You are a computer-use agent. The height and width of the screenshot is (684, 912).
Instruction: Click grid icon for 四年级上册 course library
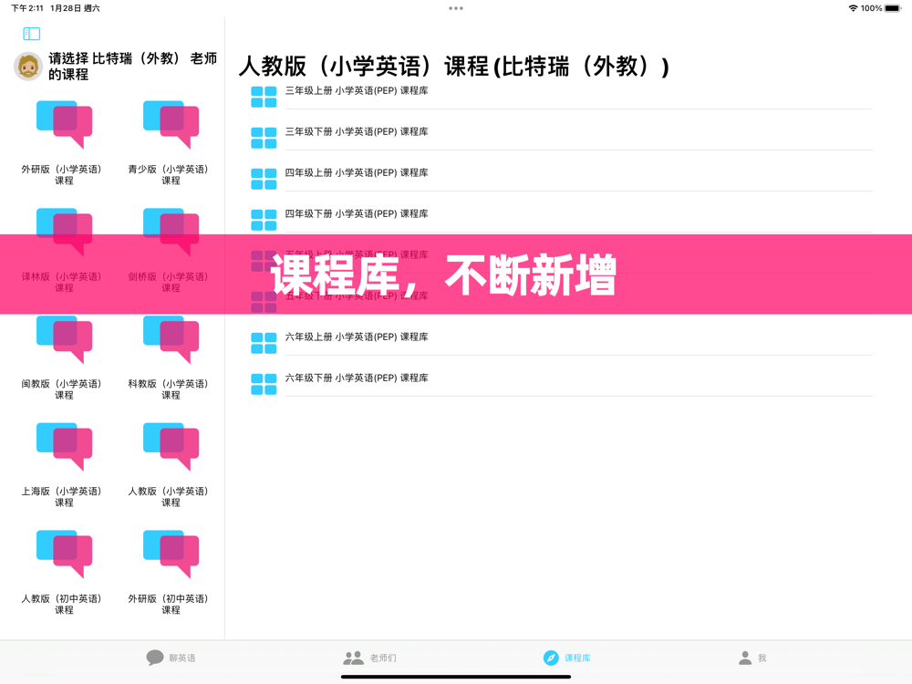(264, 179)
